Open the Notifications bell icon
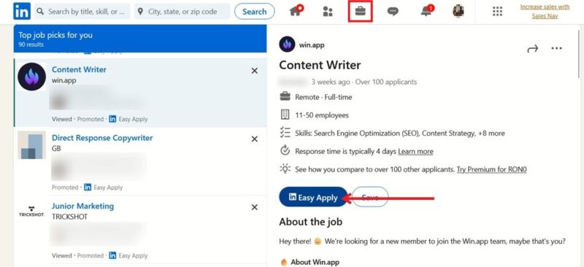 (x=427, y=11)
